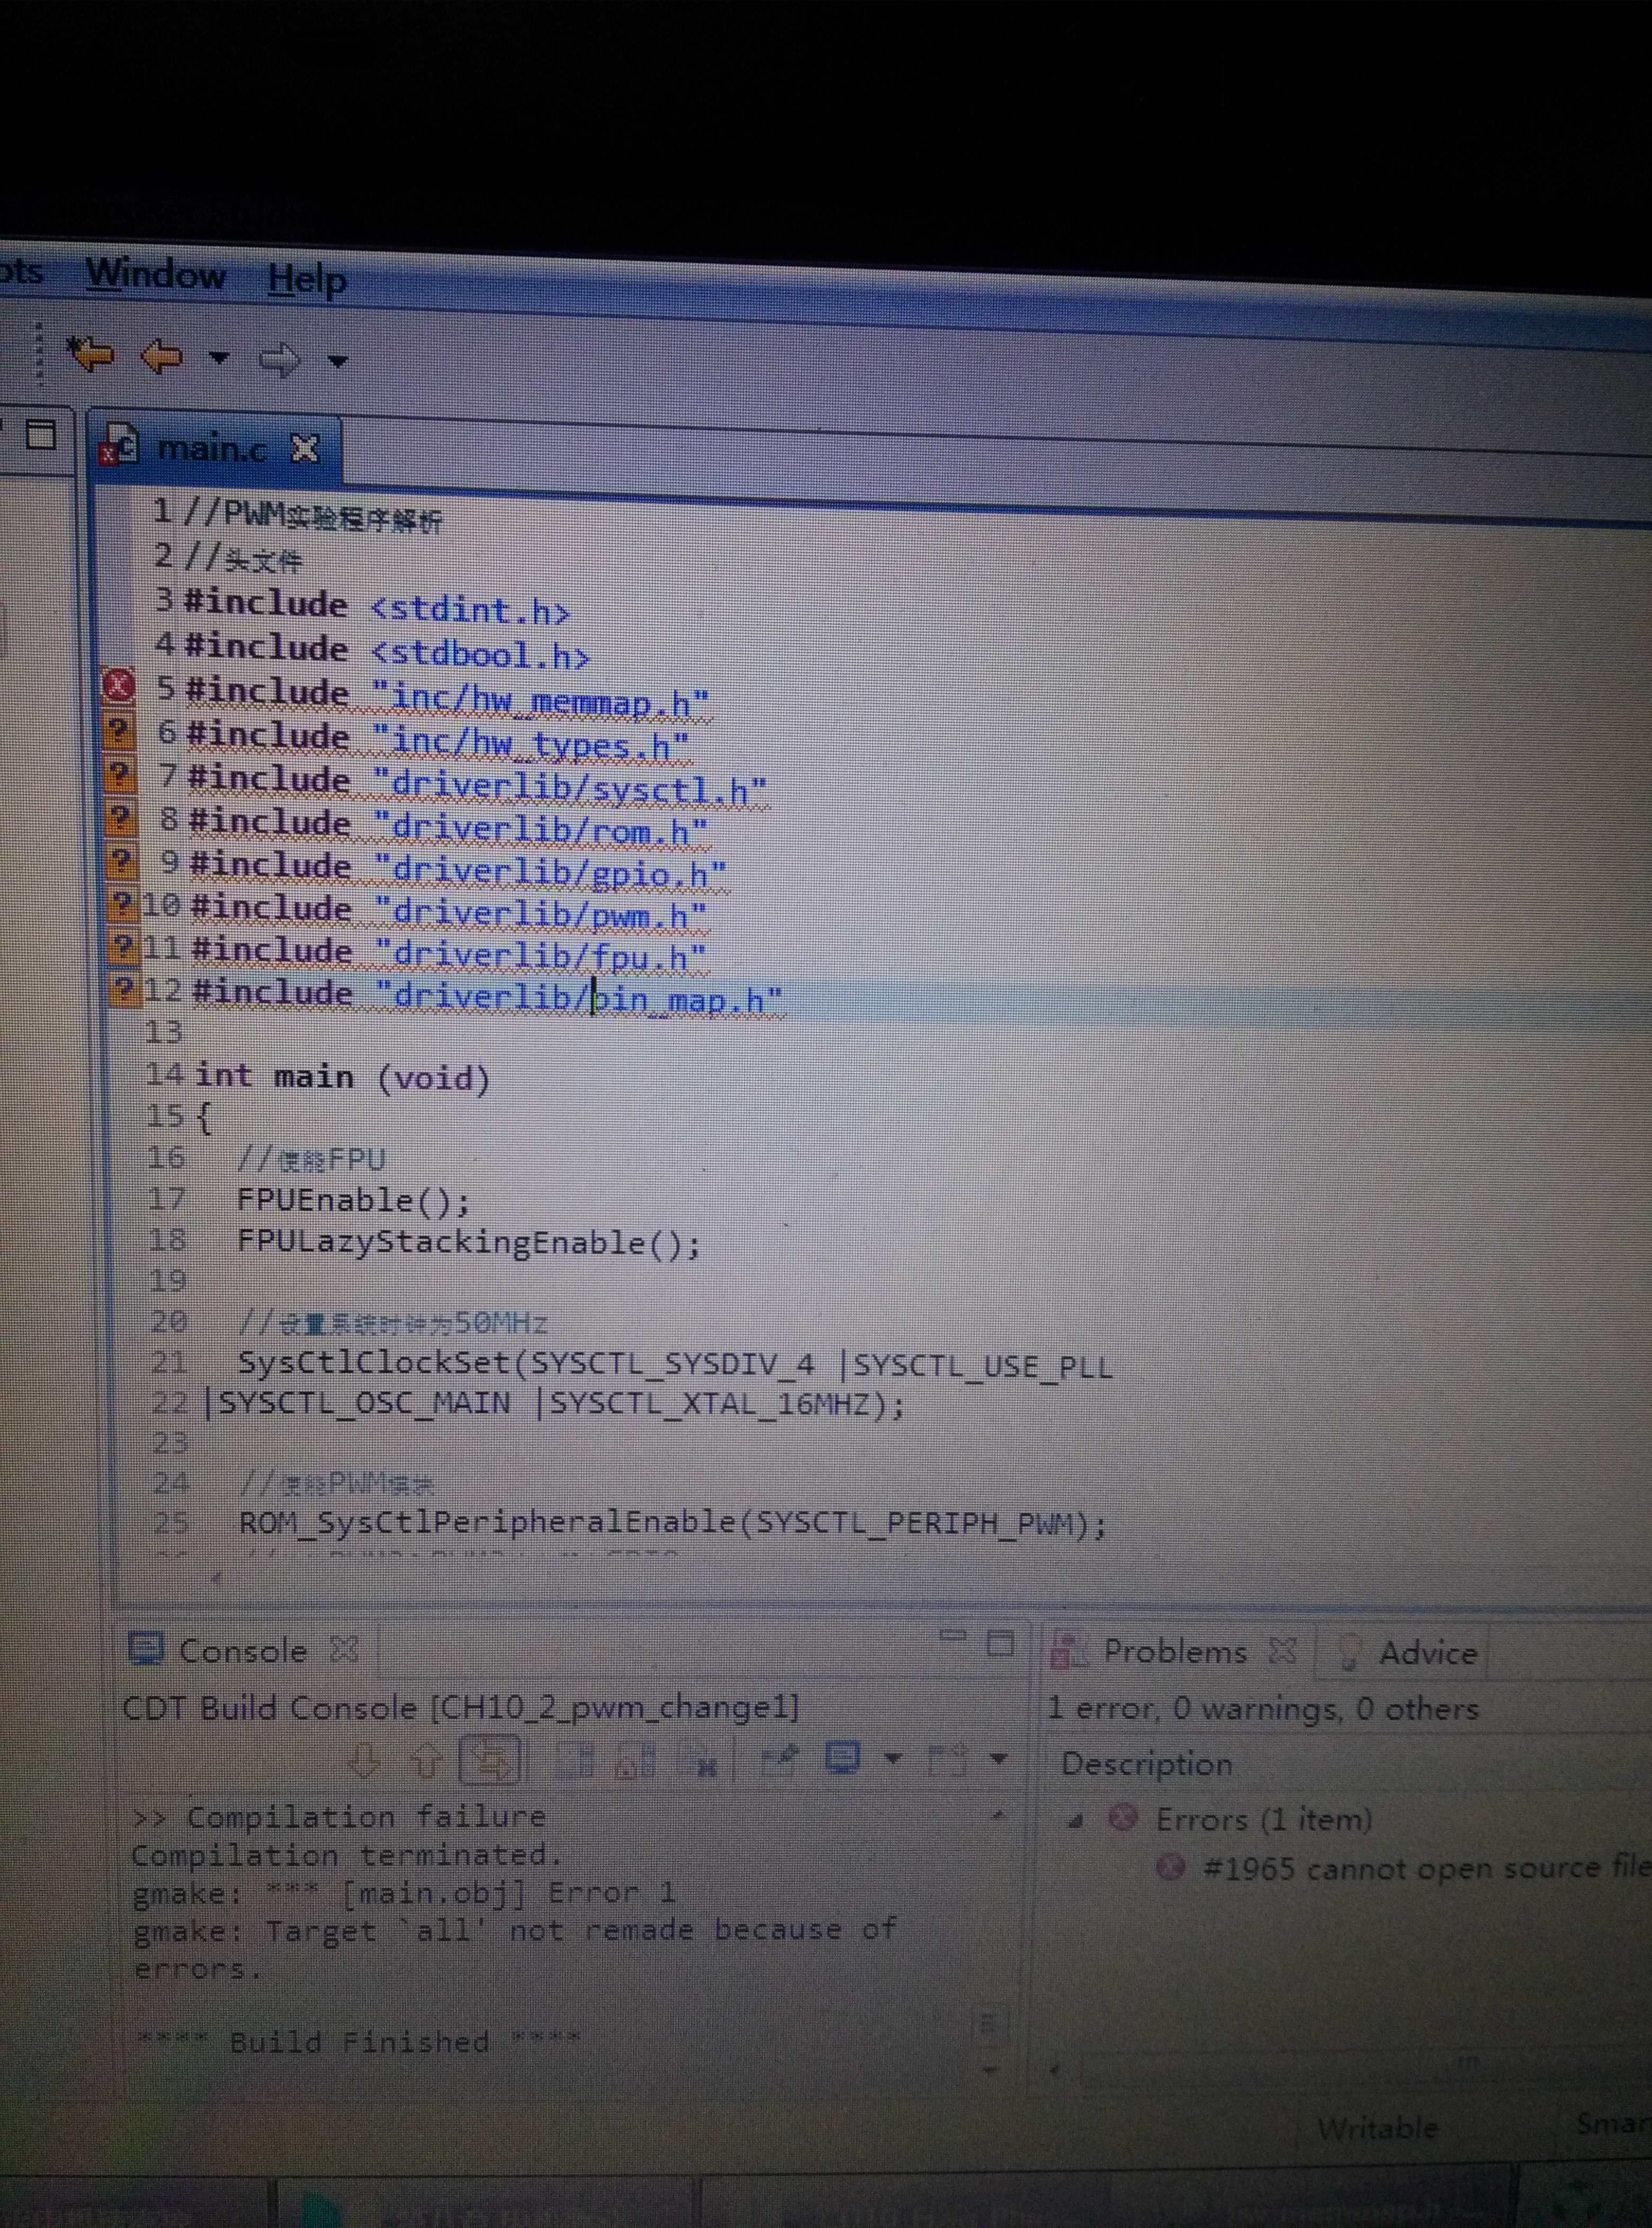The width and height of the screenshot is (1652, 2228).
Task: Jump to previous error in console
Action: [x=428, y=1761]
